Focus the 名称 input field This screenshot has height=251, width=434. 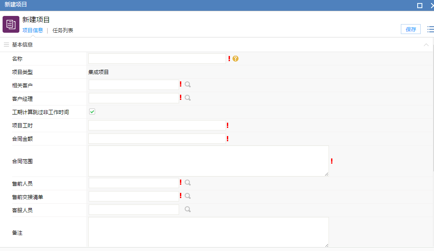(x=157, y=59)
